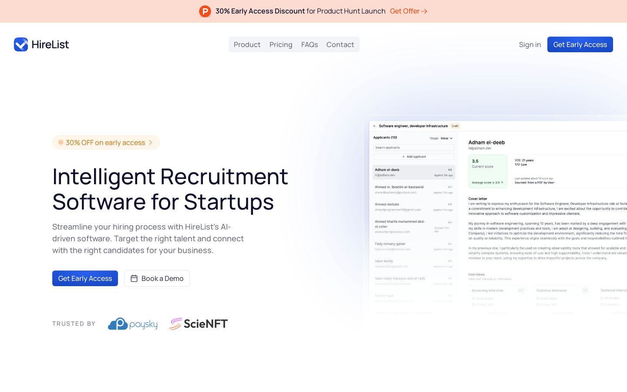This screenshot has width=627, height=392.
Task: Click back arrow in the app preview header
Action: pos(374,126)
